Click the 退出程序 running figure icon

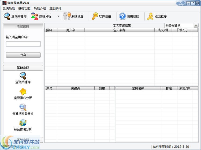[x=150, y=16]
